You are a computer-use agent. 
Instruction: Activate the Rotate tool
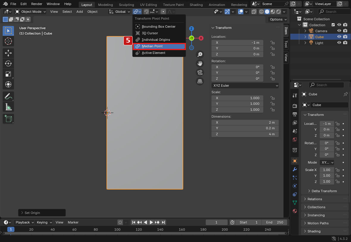click(8, 63)
